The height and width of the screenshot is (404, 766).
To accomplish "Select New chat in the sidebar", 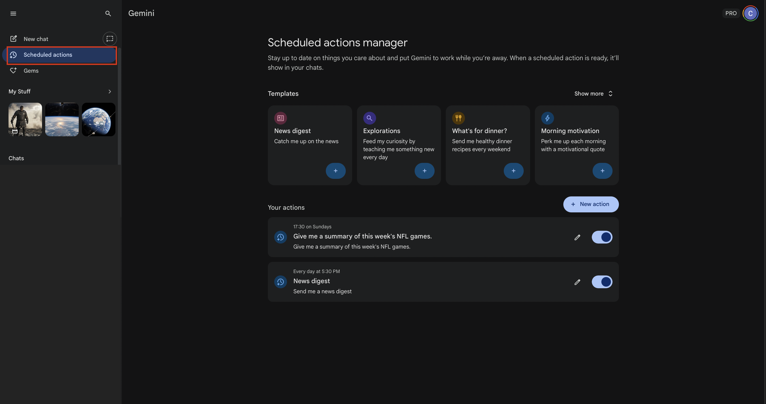I will (36, 39).
